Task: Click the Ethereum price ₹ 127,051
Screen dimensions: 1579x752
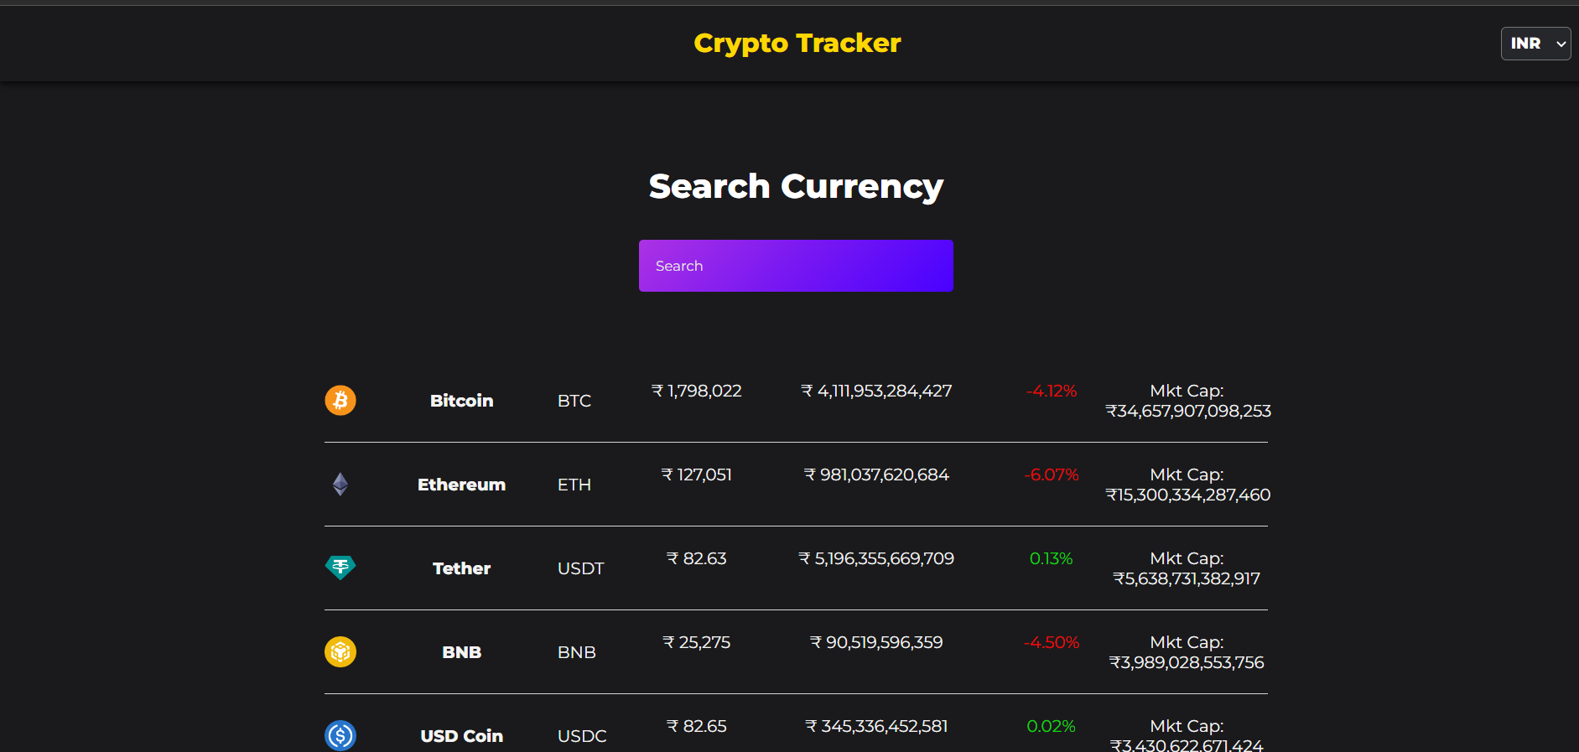Action: pyautogui.click(x=696, y=475)
